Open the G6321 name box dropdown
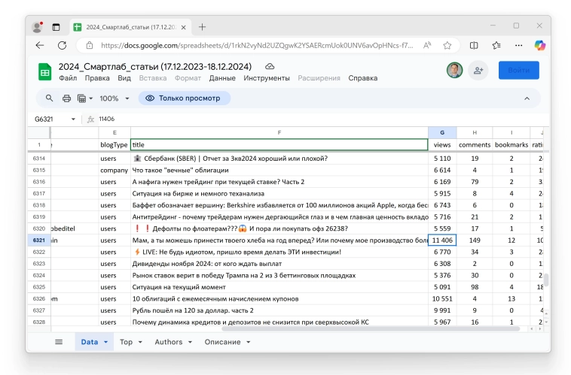This screenshot has width=571, height=375. pos(73,119)
